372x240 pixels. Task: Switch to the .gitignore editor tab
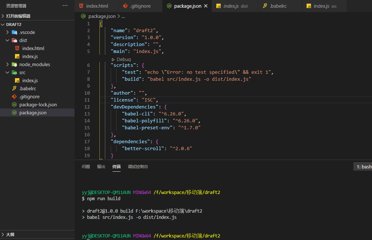click(140, 6)
